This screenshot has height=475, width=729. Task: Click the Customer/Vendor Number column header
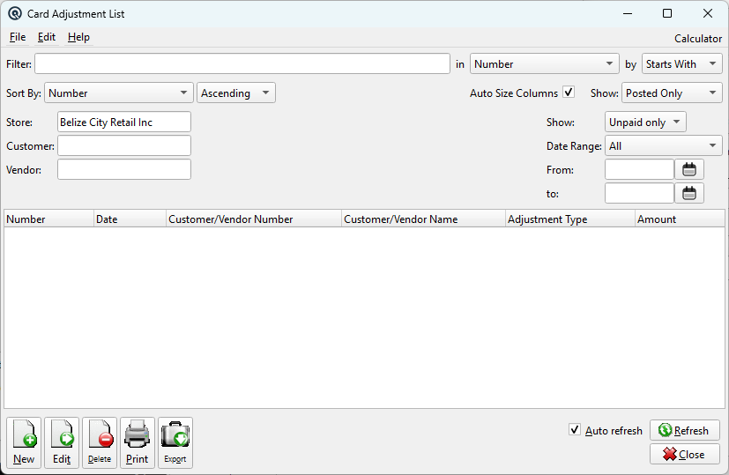click(254, 219)
